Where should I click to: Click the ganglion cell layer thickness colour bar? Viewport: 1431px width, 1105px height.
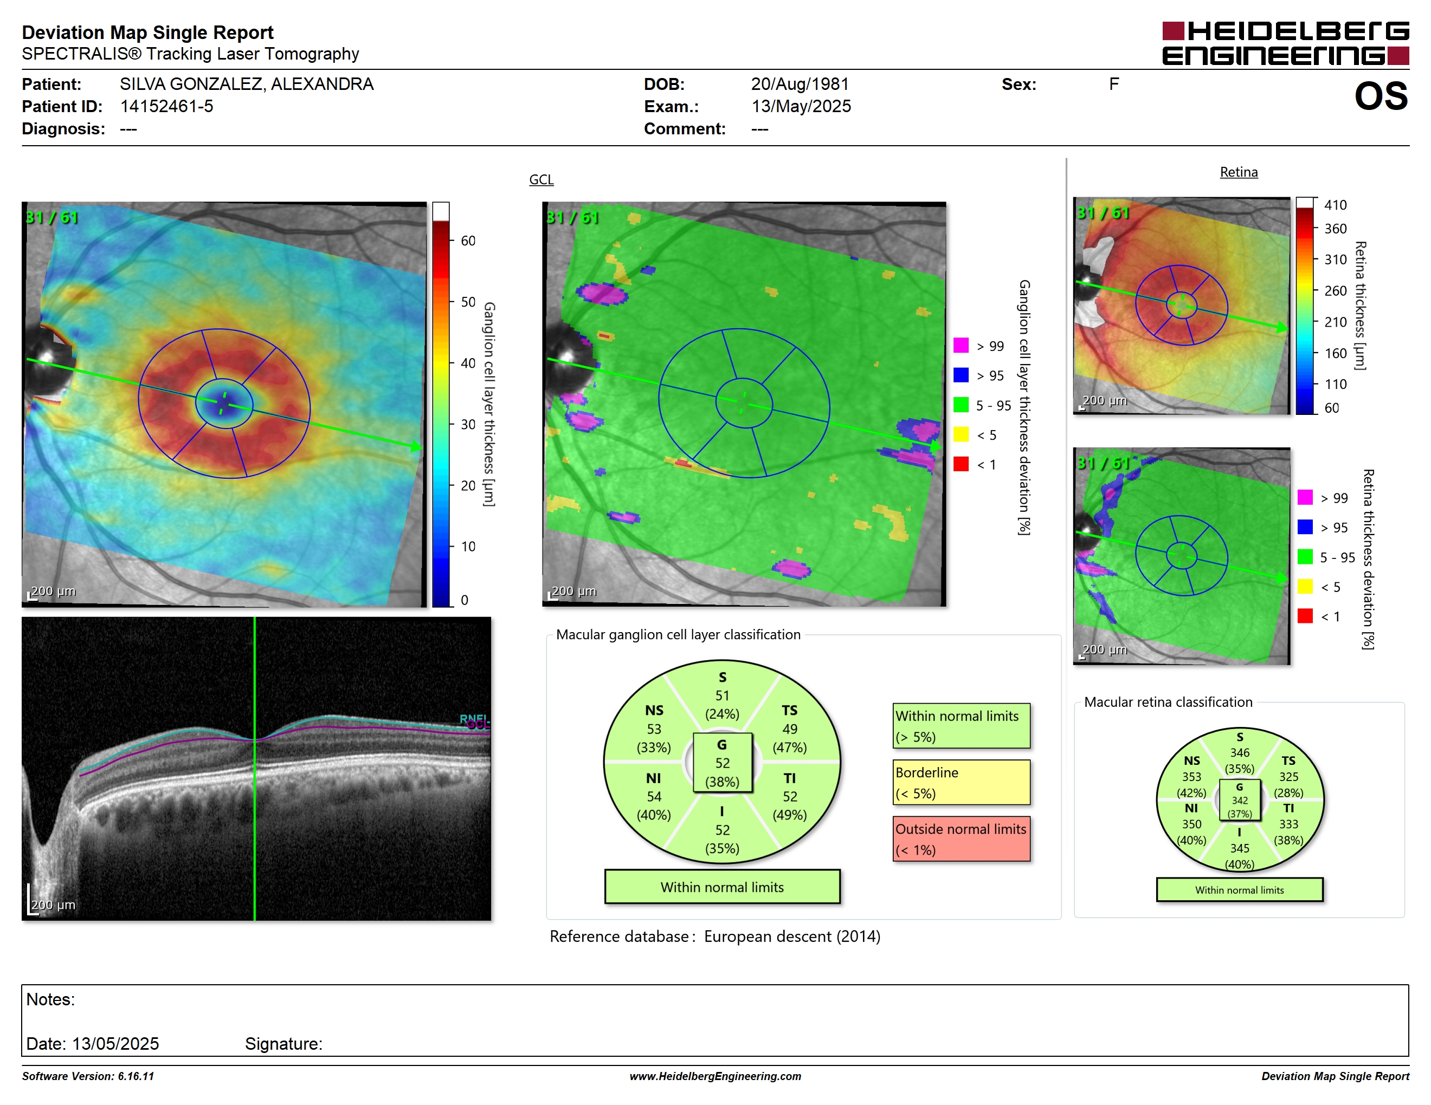[x=440, y=405]
